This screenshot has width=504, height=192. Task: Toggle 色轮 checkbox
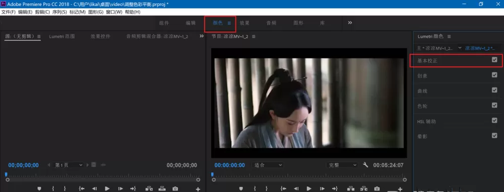click(494, 105)
